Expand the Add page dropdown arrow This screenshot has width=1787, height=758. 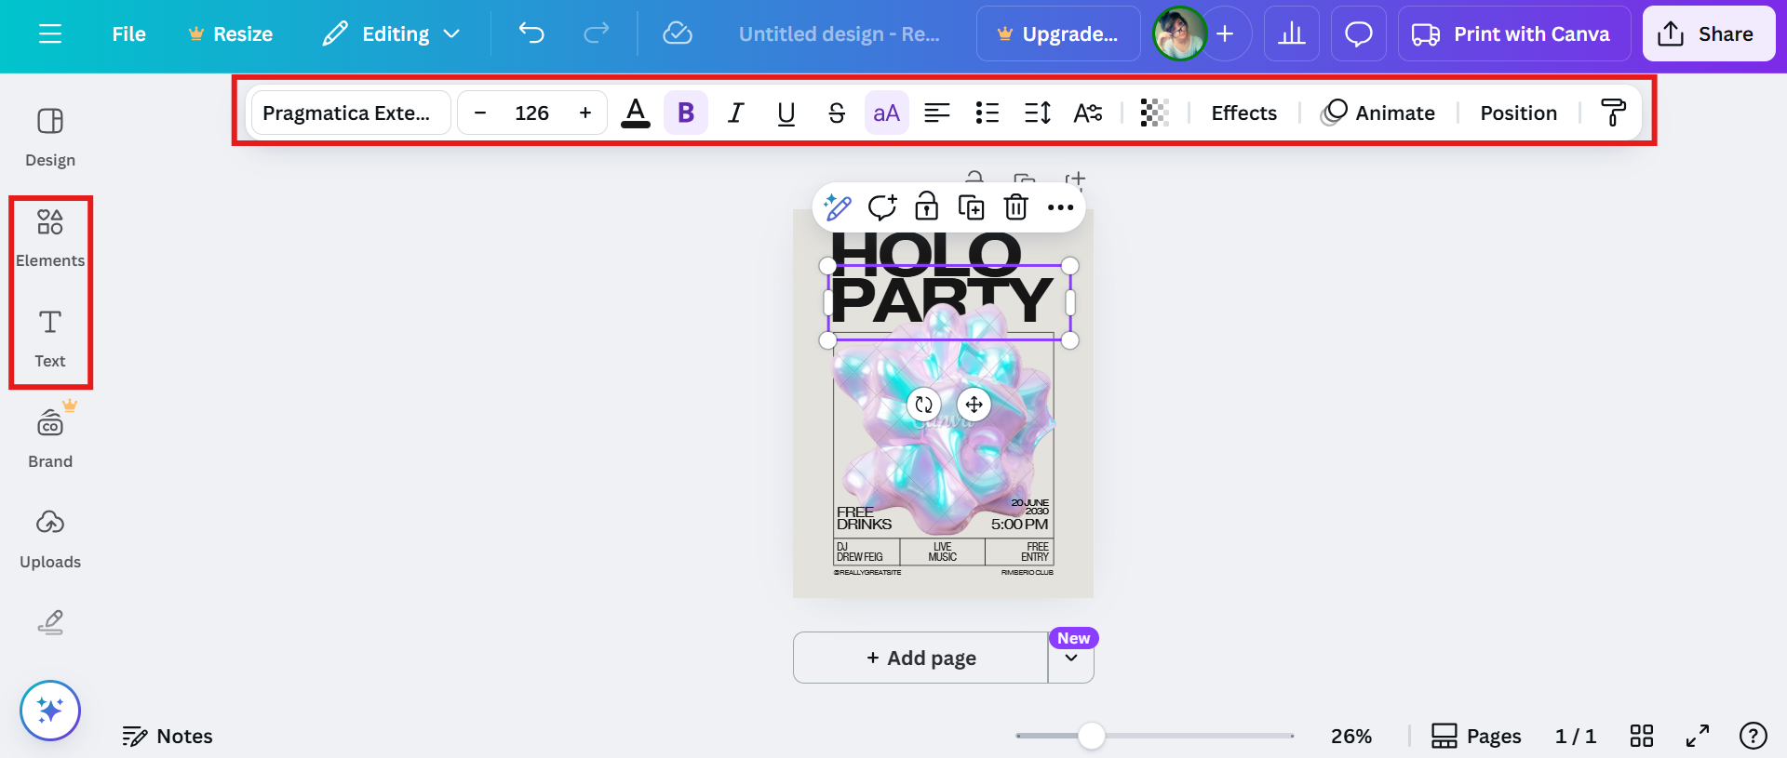[x=1071, y=658]
